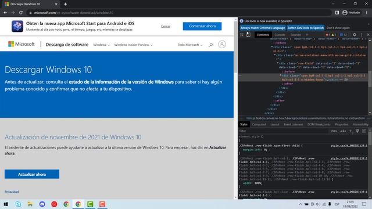Switch to the Sources tab
This screenshot has width=372, height=209.
296,35
